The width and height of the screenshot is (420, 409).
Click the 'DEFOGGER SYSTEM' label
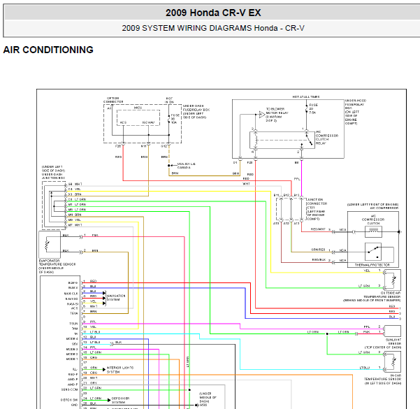[x=120, y=400]
